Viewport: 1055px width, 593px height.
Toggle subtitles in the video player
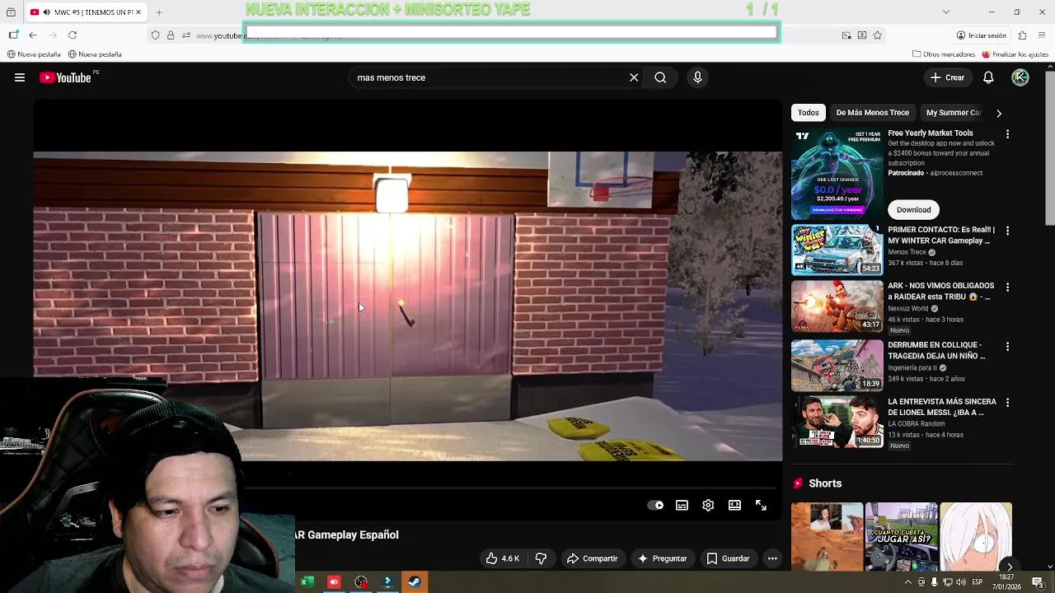click(682, 505)
